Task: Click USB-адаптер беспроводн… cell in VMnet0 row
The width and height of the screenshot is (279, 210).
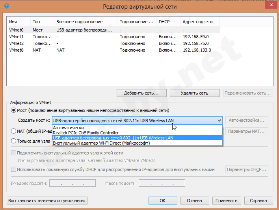Action: point(84,30)
